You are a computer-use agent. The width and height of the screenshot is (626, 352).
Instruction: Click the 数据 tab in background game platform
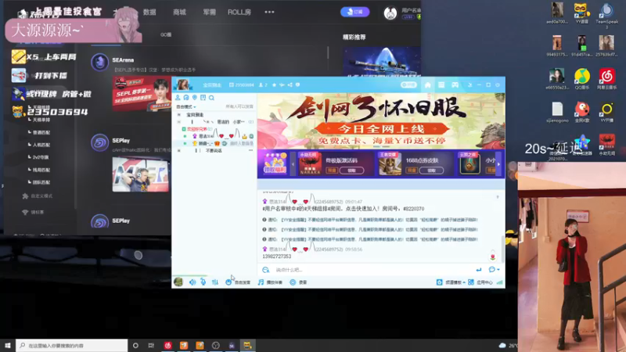[x=149, y=13]
